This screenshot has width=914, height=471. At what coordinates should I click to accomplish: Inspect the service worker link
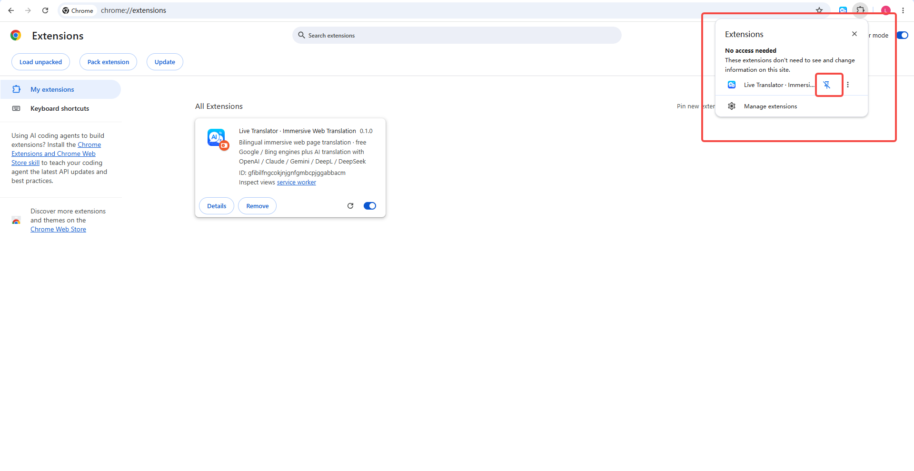[x=297, y=183]
